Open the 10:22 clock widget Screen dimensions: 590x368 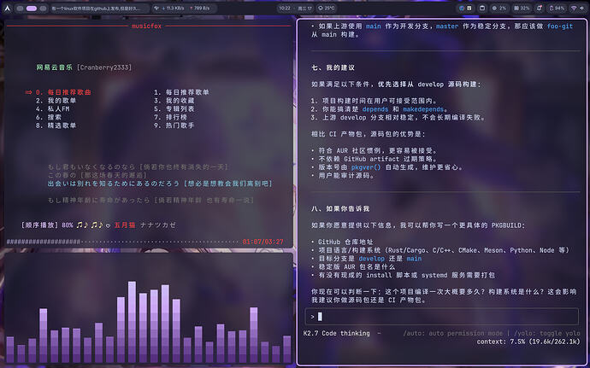tap(285, 8)
